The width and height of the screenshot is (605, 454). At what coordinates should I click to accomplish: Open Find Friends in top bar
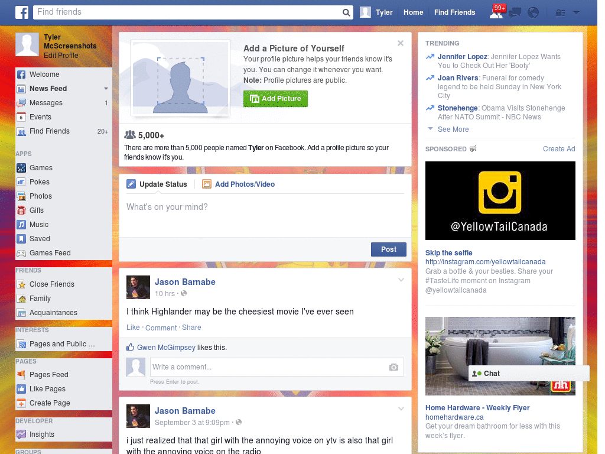(454, 12)
